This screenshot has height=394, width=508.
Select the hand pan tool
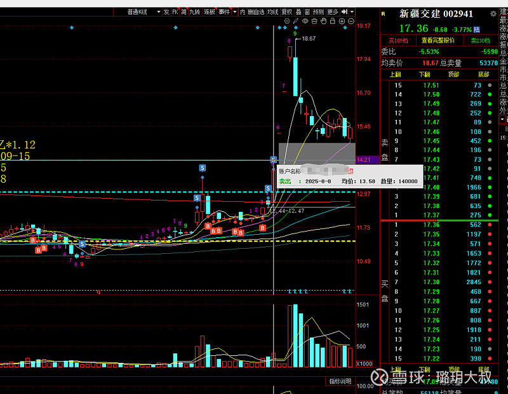coord(323,21)
